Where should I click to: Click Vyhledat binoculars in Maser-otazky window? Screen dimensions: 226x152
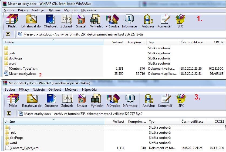97,100
